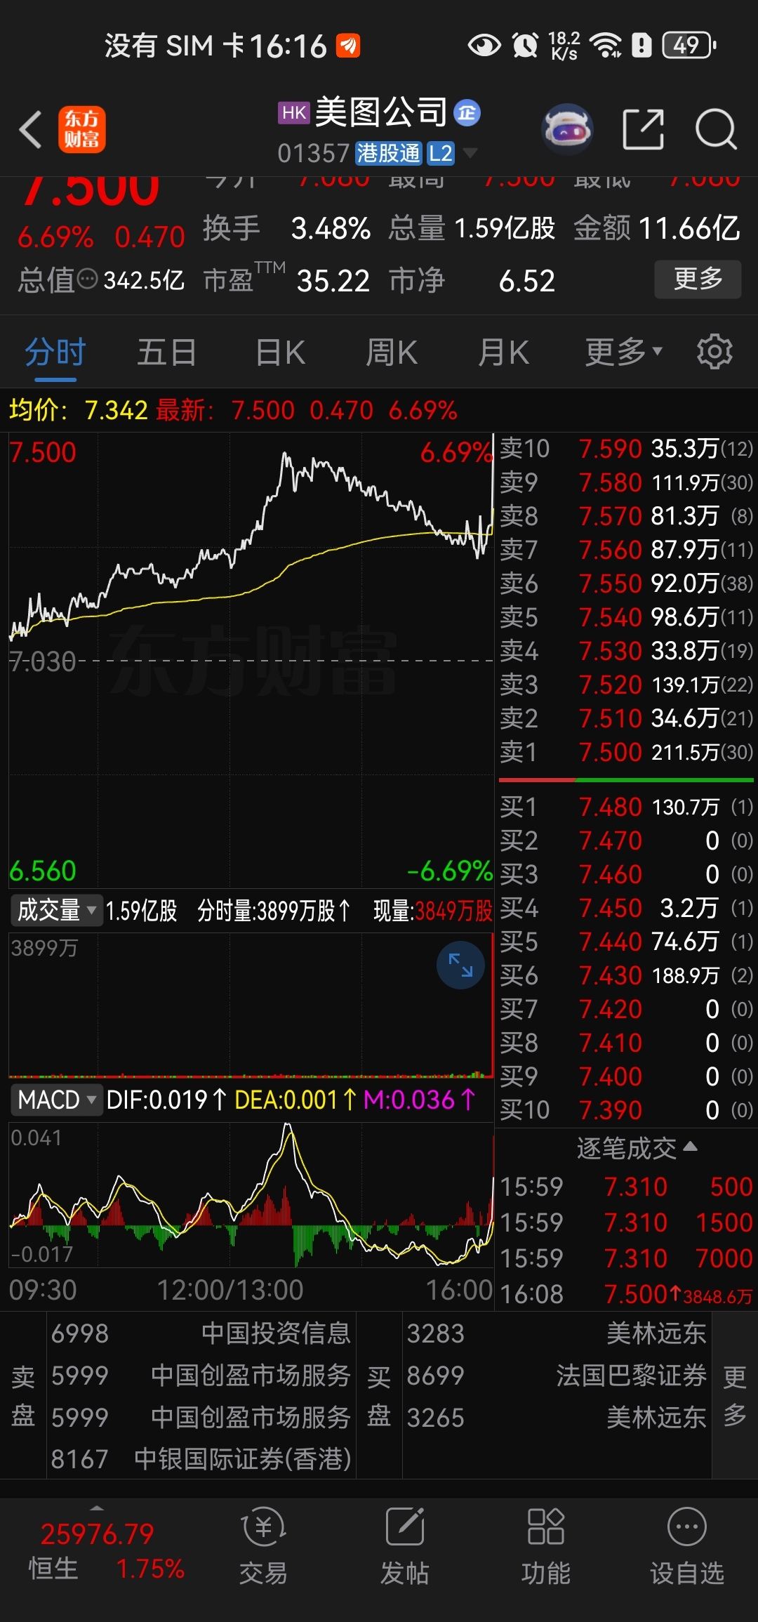758x1622 pixels.
Task: Switch to 五日 tab
Action: pyautogui.click(x=166, y=352)
